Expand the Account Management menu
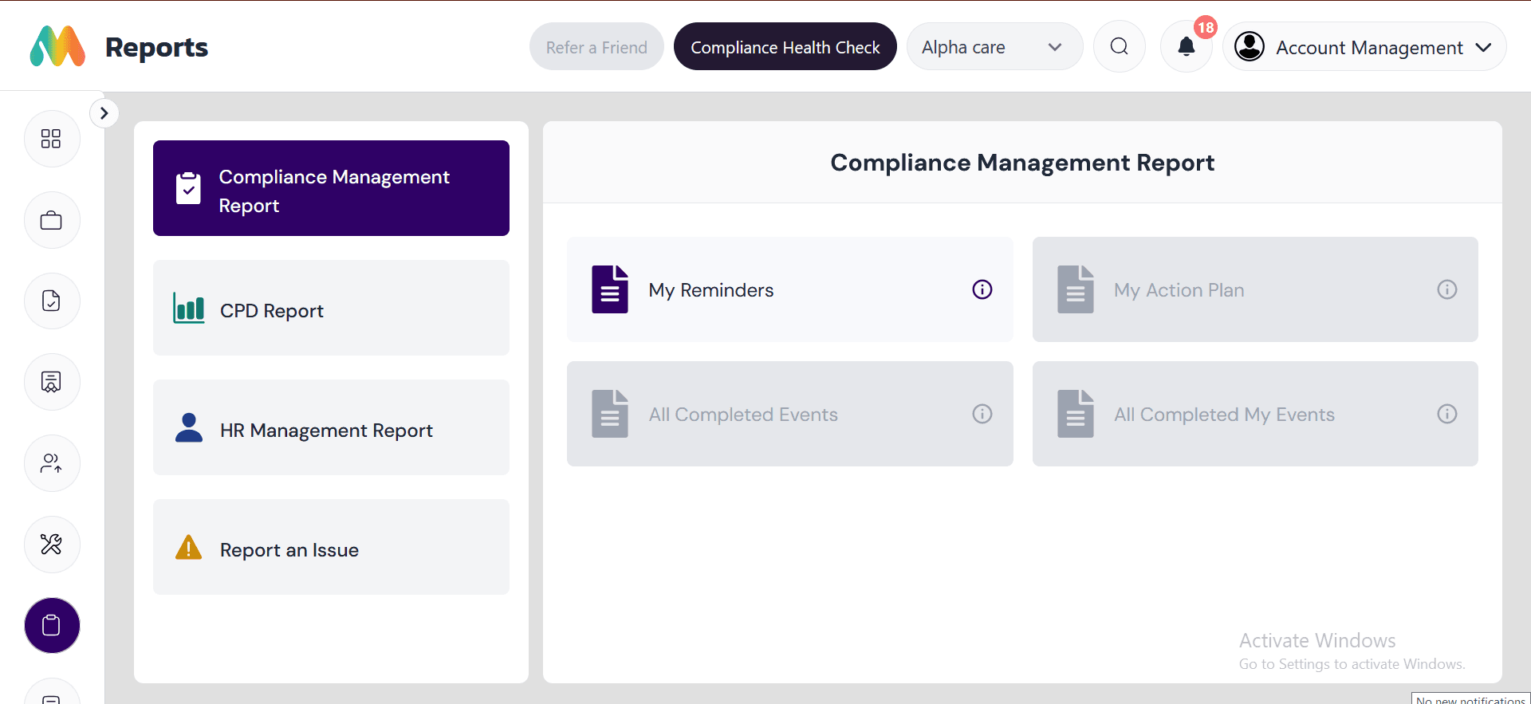This screenshot has height=704, width=1531. (x=1364, y=47)
